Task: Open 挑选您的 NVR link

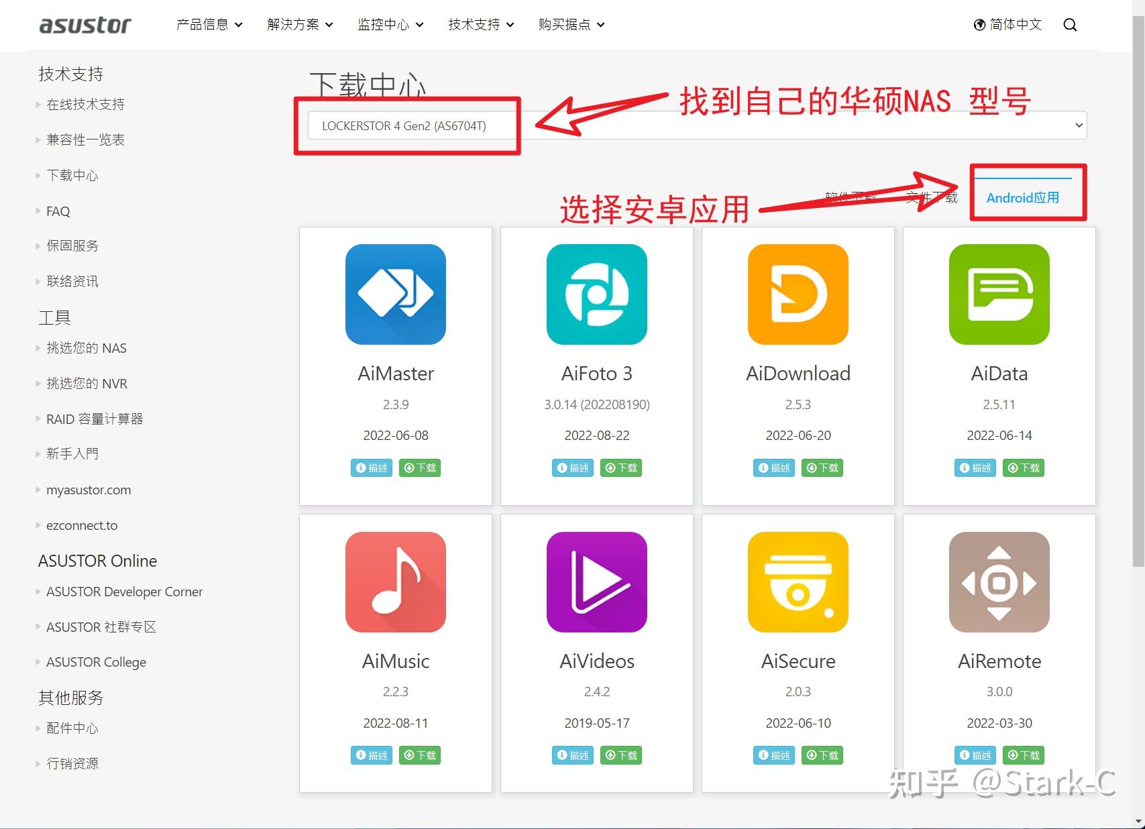Action: tap(87, 384)
